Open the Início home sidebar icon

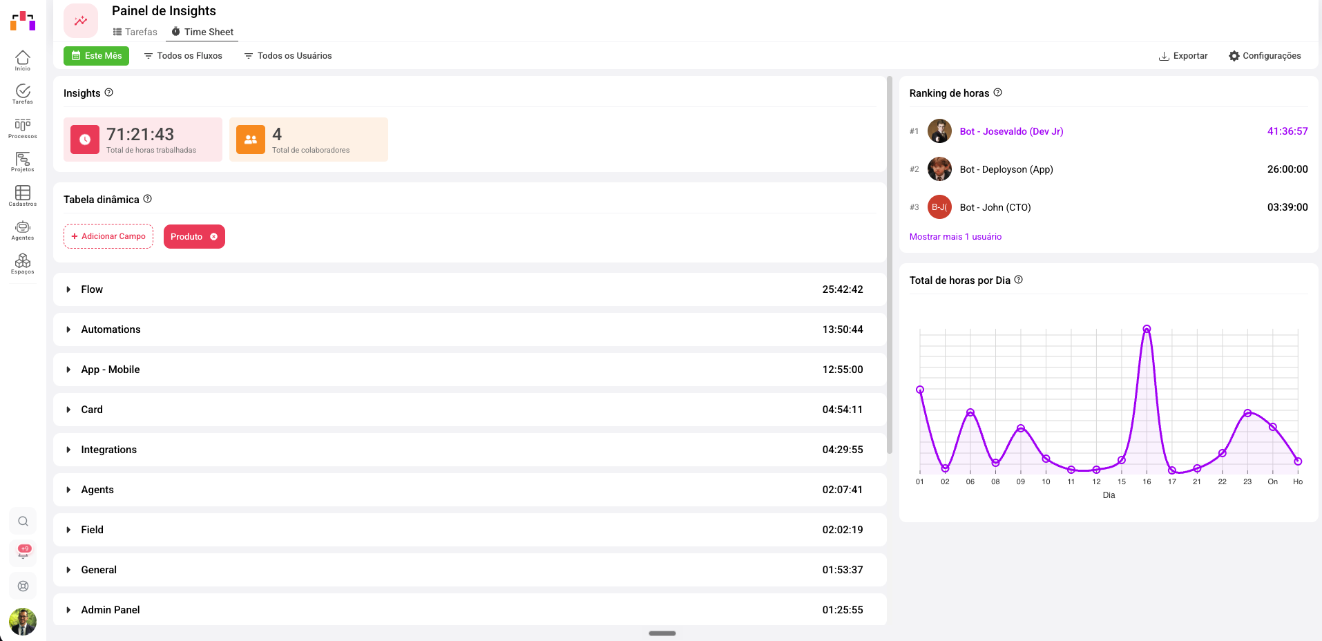point(23,60)
